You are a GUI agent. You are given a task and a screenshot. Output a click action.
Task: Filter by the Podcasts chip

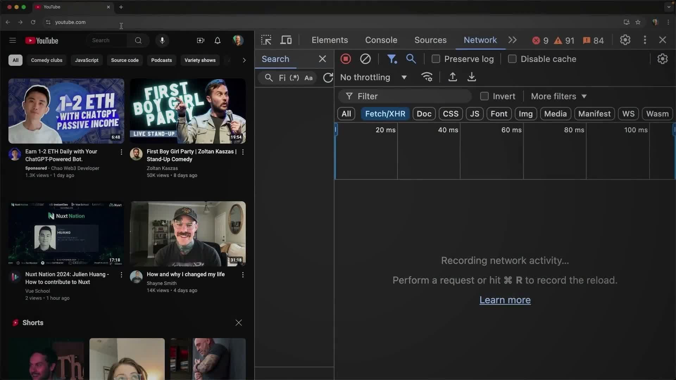[x=162, y=60]
